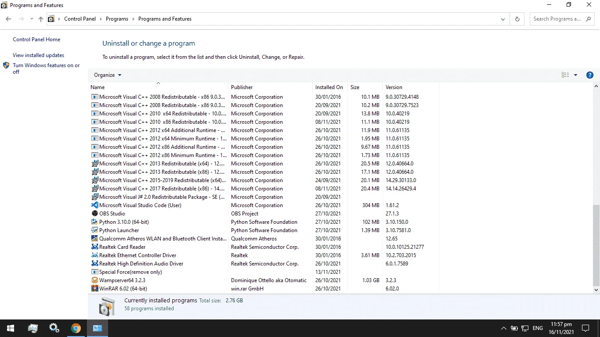Click the OBS Project publisher cell

(x=245, y=214)
